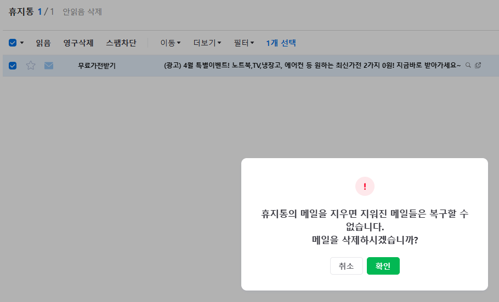This screenshot has width=499, height=302.
Task: Open the email in a new window icon
Action: pos(478,65)
